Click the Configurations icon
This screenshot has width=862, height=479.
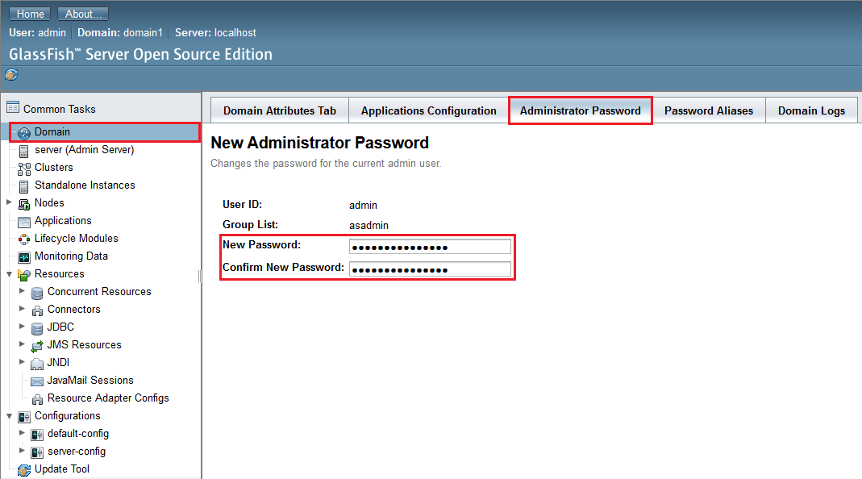pos(23,417)
